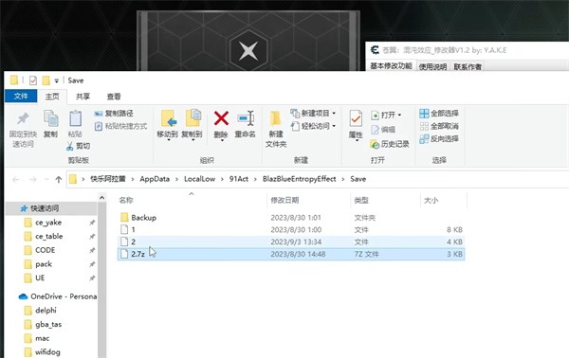
Task: Click the Cut scissors icon
Action: point(70,146)
